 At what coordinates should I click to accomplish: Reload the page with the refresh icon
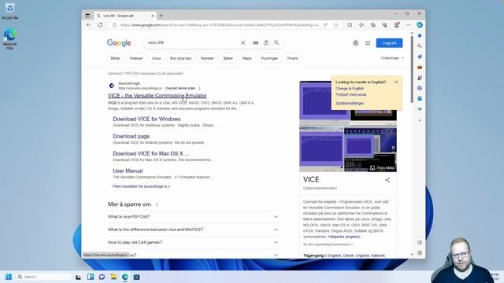[x=100, y=25]
